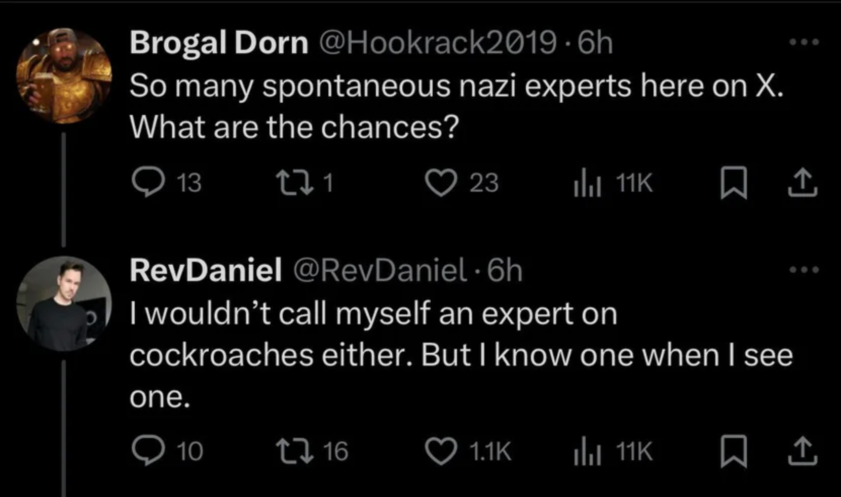View analytics on RevDaniel's reply
Image resolution: width=841 pixels, height=497 pixels.
(x=588, y=451)
